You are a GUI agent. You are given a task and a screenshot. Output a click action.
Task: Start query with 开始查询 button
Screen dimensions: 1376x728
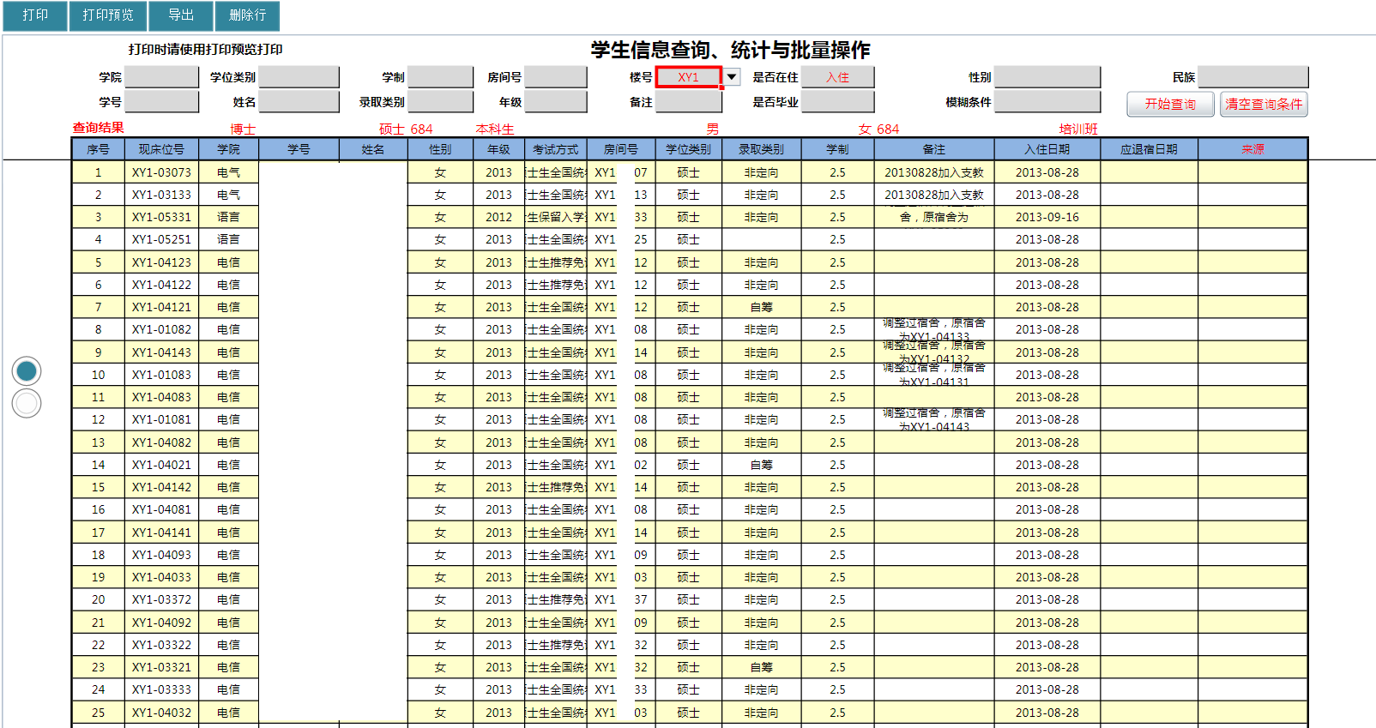pos(1170,104)
